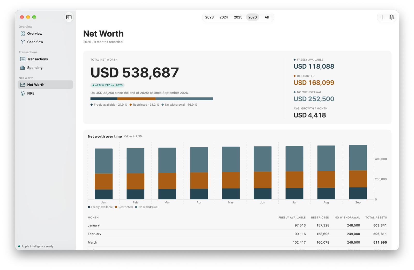Click the USD 168,099 restricted value
The height and width of the screenshot is (270, 414).
(314, 83)
